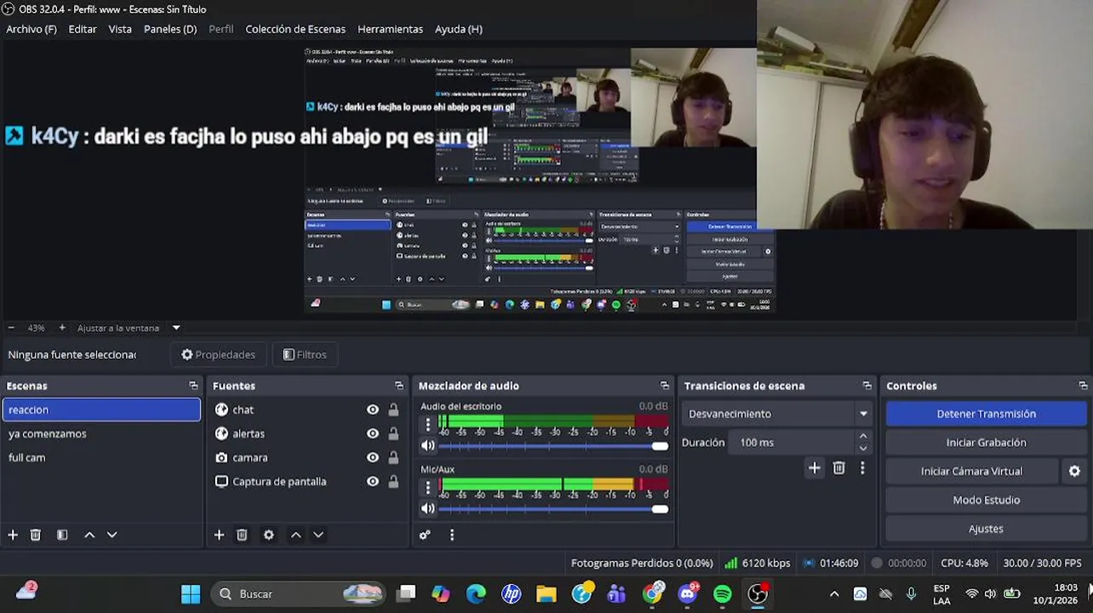Image resolution: width=1093 pixels, height=613 pixels.
Task: Add a scene transition with plus icon
Action: 815,467
